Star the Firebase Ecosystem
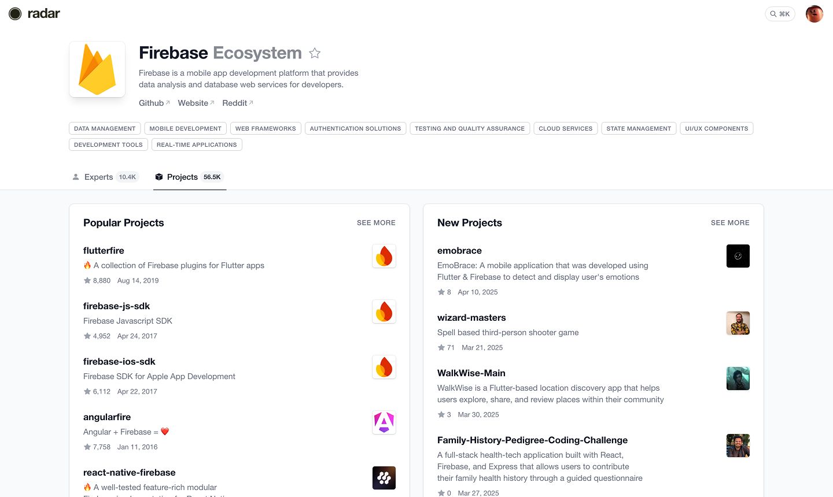833x497 pixels. pos(315,53)
